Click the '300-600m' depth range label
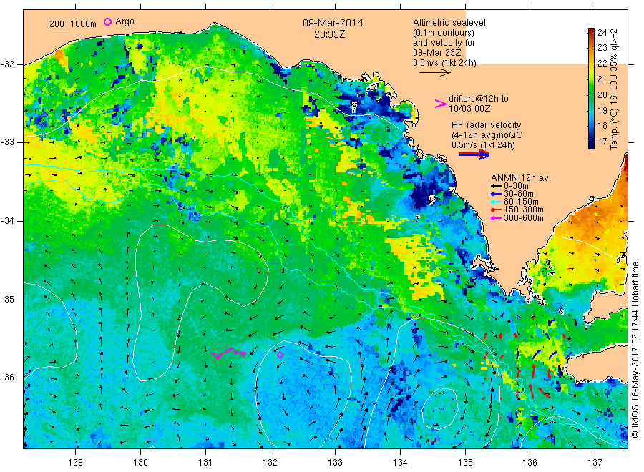The height and width of the screenshot is (472, 644). [523, 218]
